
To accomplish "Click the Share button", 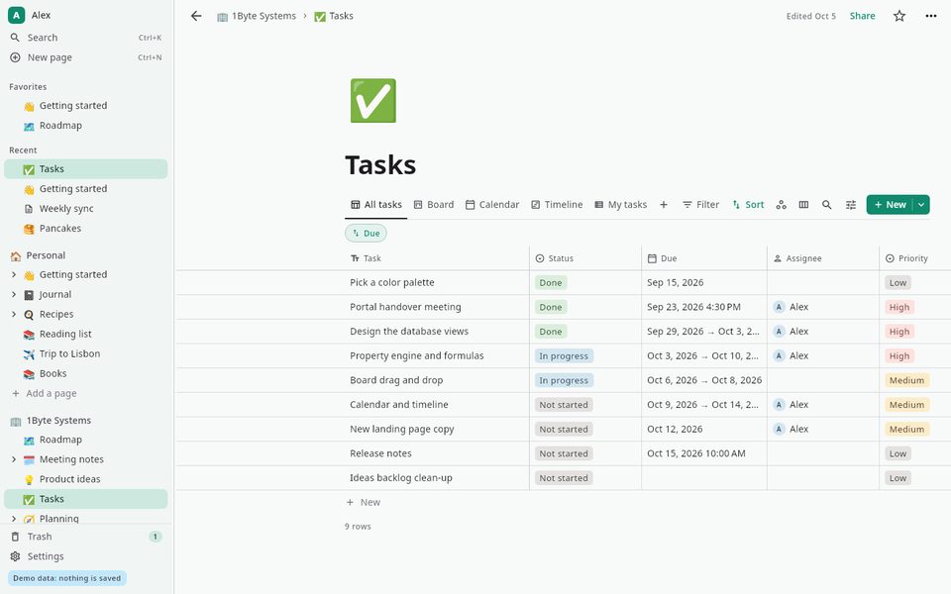I will [862, 16].
